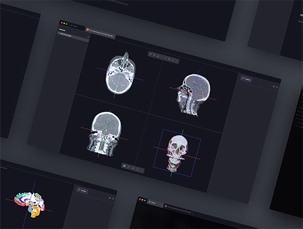The height and width of the screenshot is (229, 303).
Task: Close the main window with the red button
Action: (62, 23)
